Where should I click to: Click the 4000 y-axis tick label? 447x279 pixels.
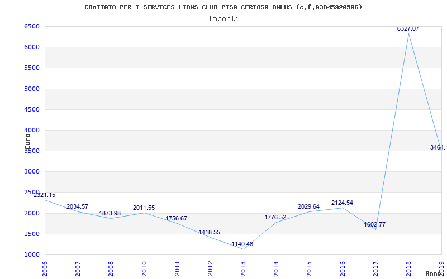[32, 131]
